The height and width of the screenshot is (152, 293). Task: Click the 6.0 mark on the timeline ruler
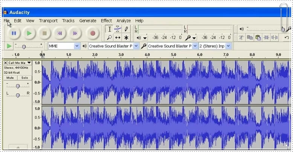pyautogui.click(x=200, y=55)
